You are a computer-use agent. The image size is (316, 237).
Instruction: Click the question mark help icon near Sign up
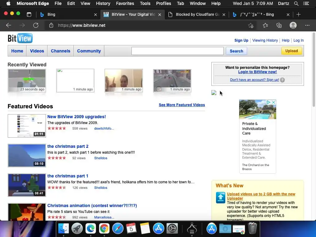[x=282, y=80]
